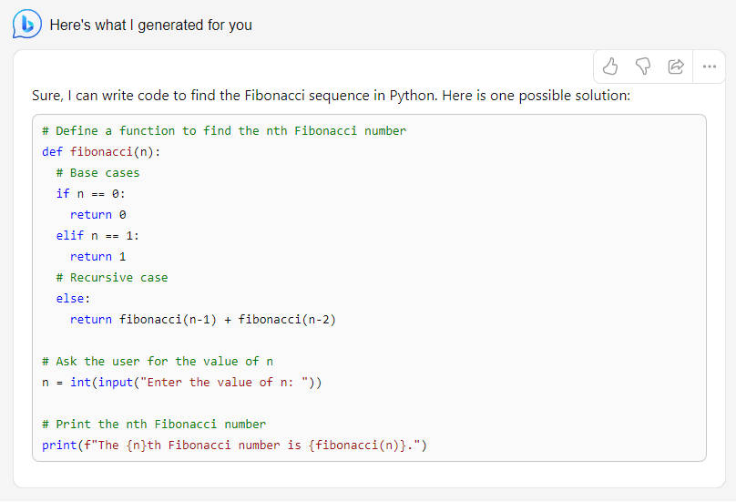Click the "return 0" statement
Image resolution: width=736 pixels, height=502 pixels.
point(97,215)
